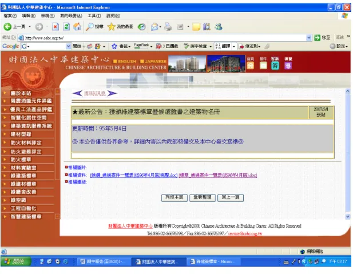Viewport: 353px width, 274px height.
Task: Expand the Edit button dropdown arrow
Action: (x=188, y=27)
